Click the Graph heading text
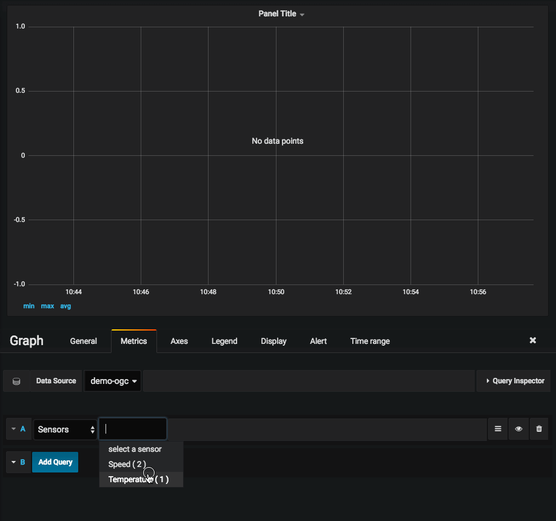The image size is (556, 521). click(27, 341)
